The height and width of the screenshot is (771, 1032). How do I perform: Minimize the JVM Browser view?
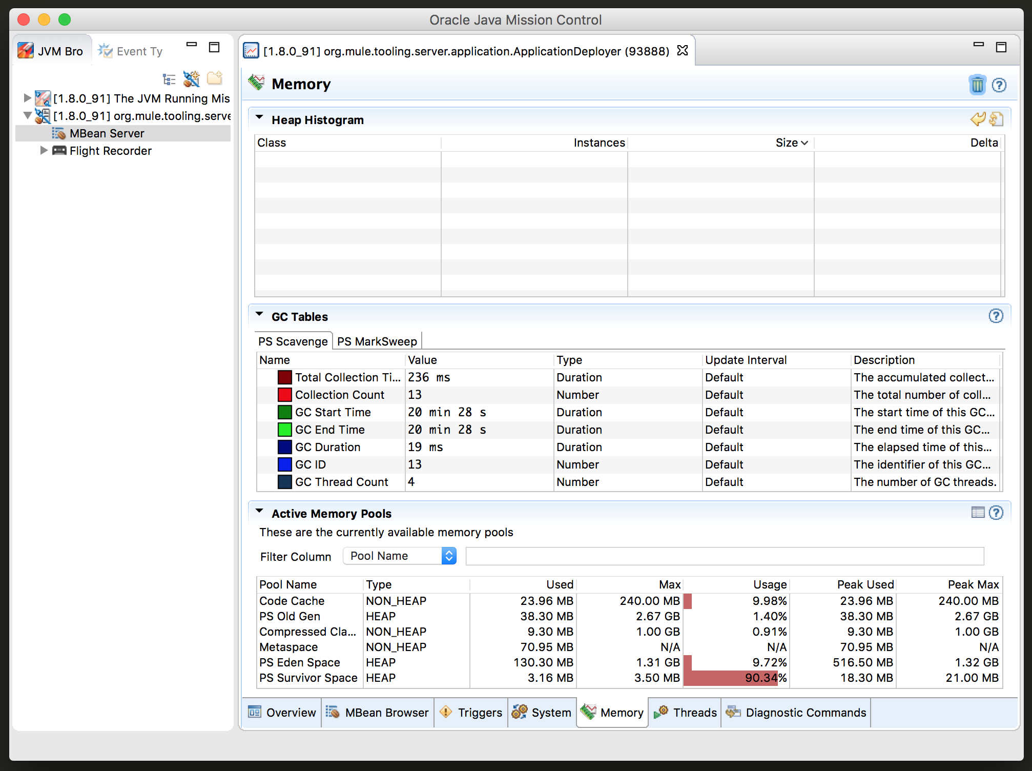coord(192,45)
